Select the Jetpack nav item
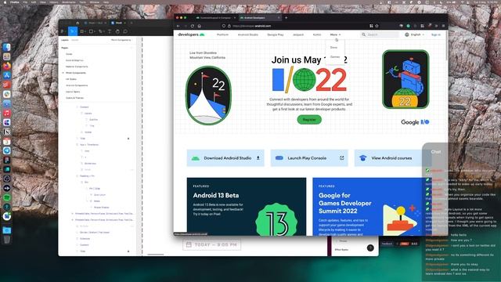 (x=298, y=34)
